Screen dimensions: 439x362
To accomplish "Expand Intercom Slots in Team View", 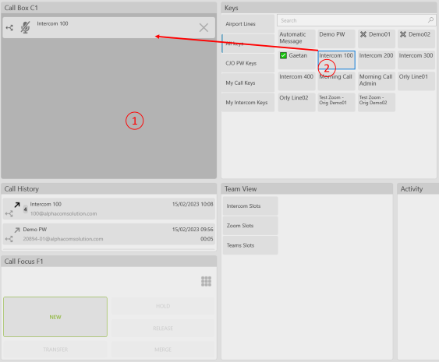I will pyautogui.click(x=250, y=206).
